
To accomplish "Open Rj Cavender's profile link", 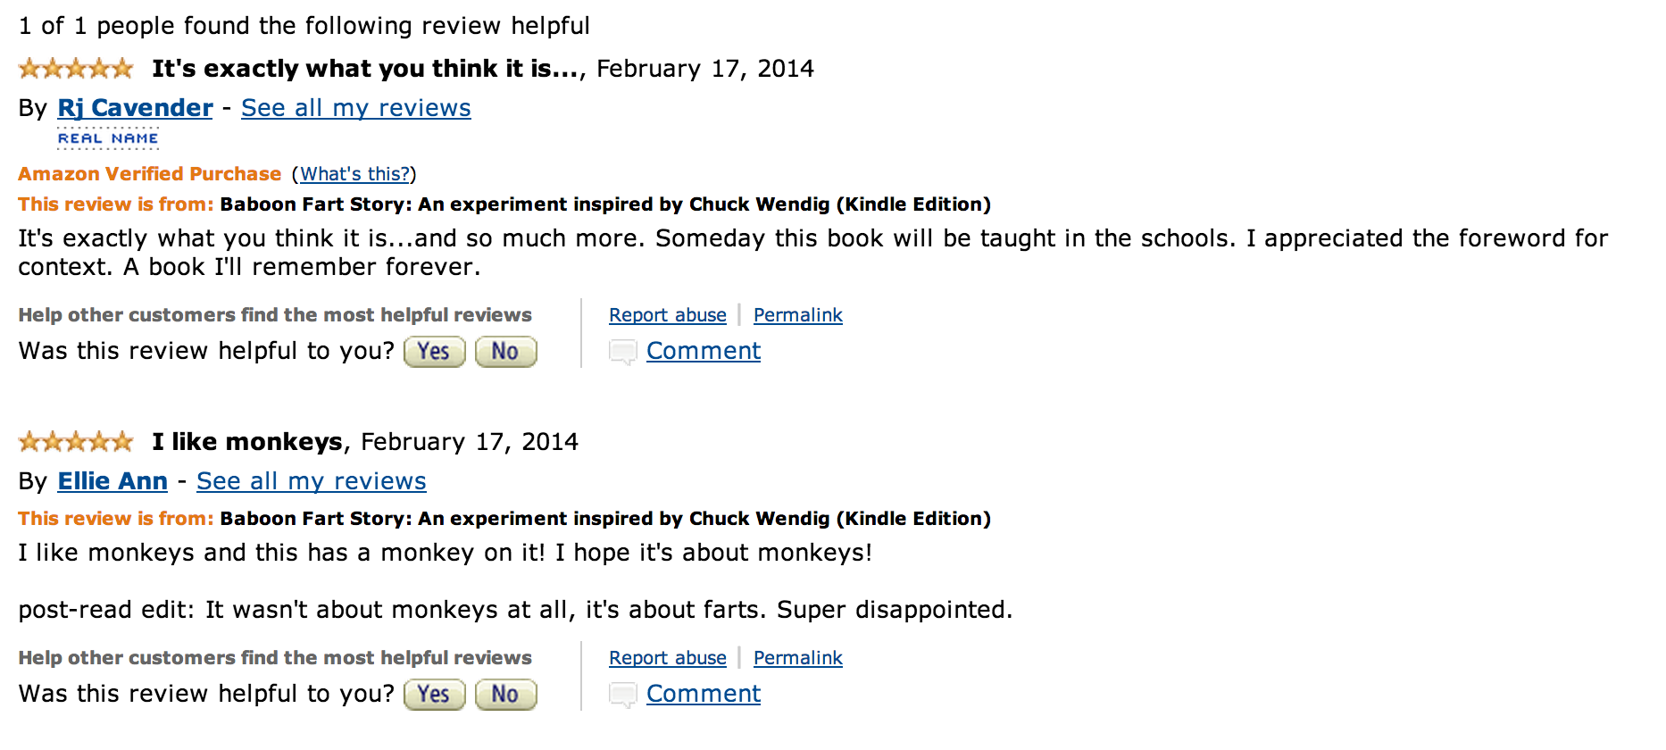I will point(135,108).
